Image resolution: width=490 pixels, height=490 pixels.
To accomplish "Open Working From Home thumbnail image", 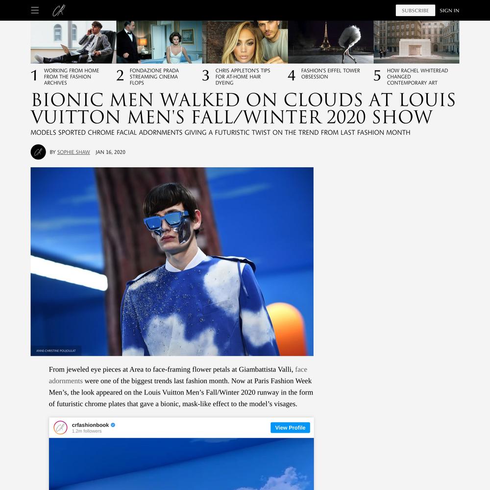I will [73, 42].
